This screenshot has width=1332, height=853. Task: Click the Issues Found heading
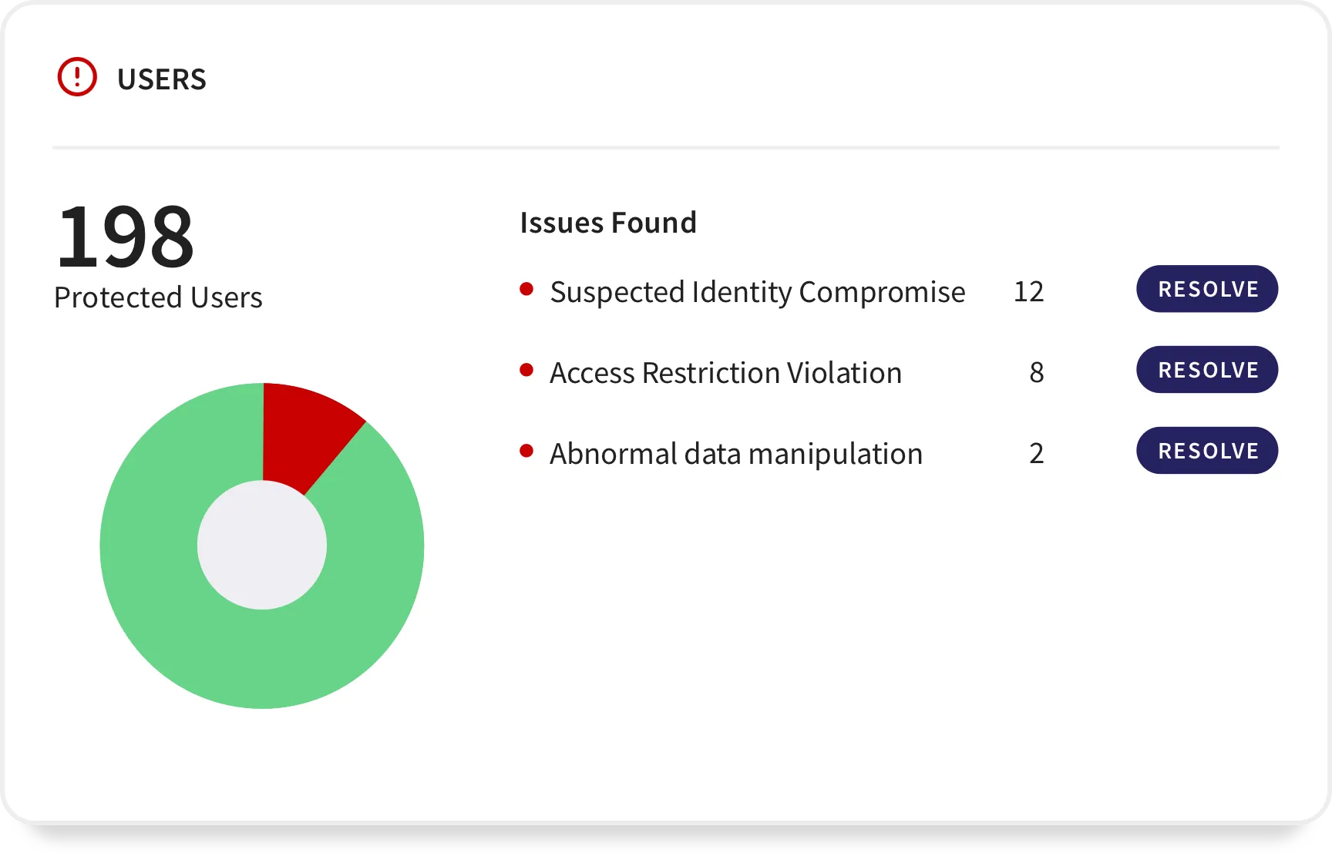(x=608, y=223)
